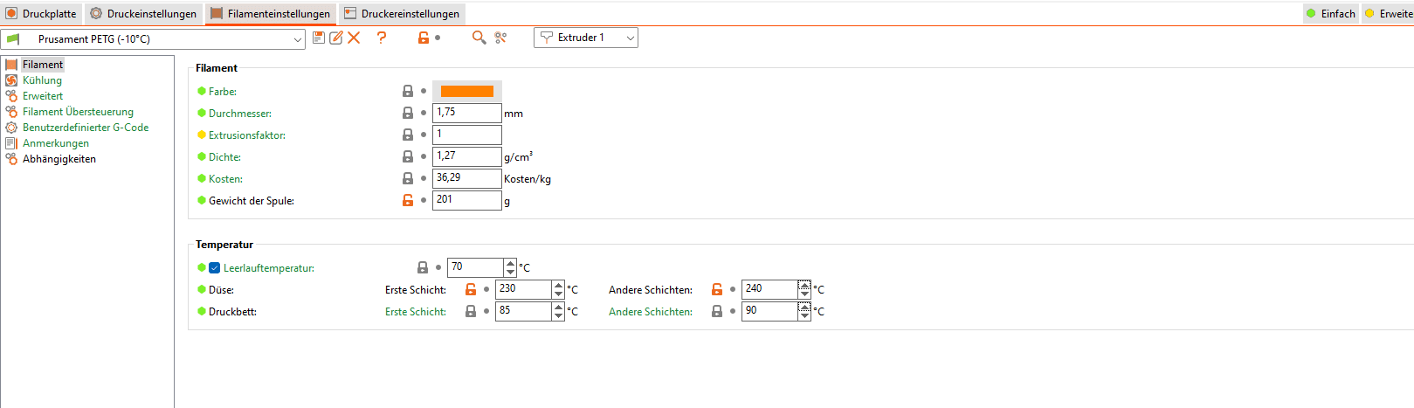This screenshot has width=1414, height=408.
Task: Open the help question mark icon
Action: pos(382,38)
